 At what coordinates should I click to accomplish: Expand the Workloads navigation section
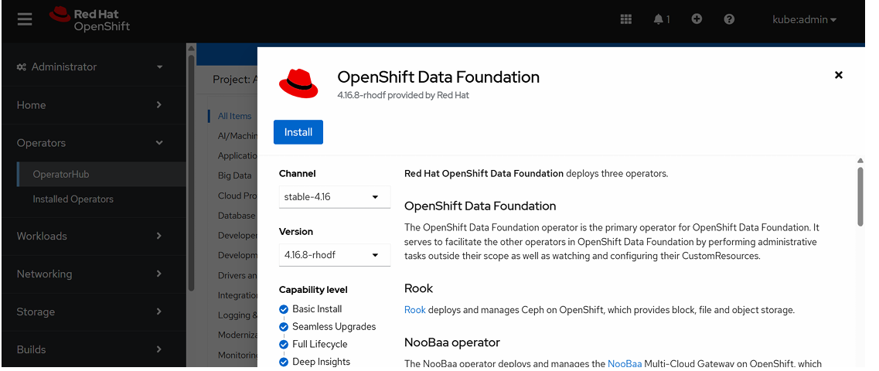click(90, 236)
